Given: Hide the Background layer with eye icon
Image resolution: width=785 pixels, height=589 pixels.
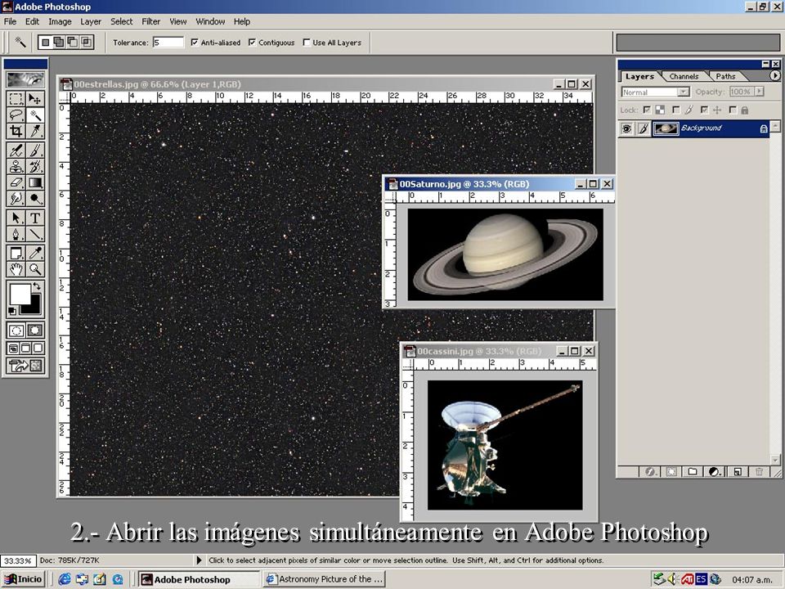Looking at the screenshot, I should (x=626, y=128).
